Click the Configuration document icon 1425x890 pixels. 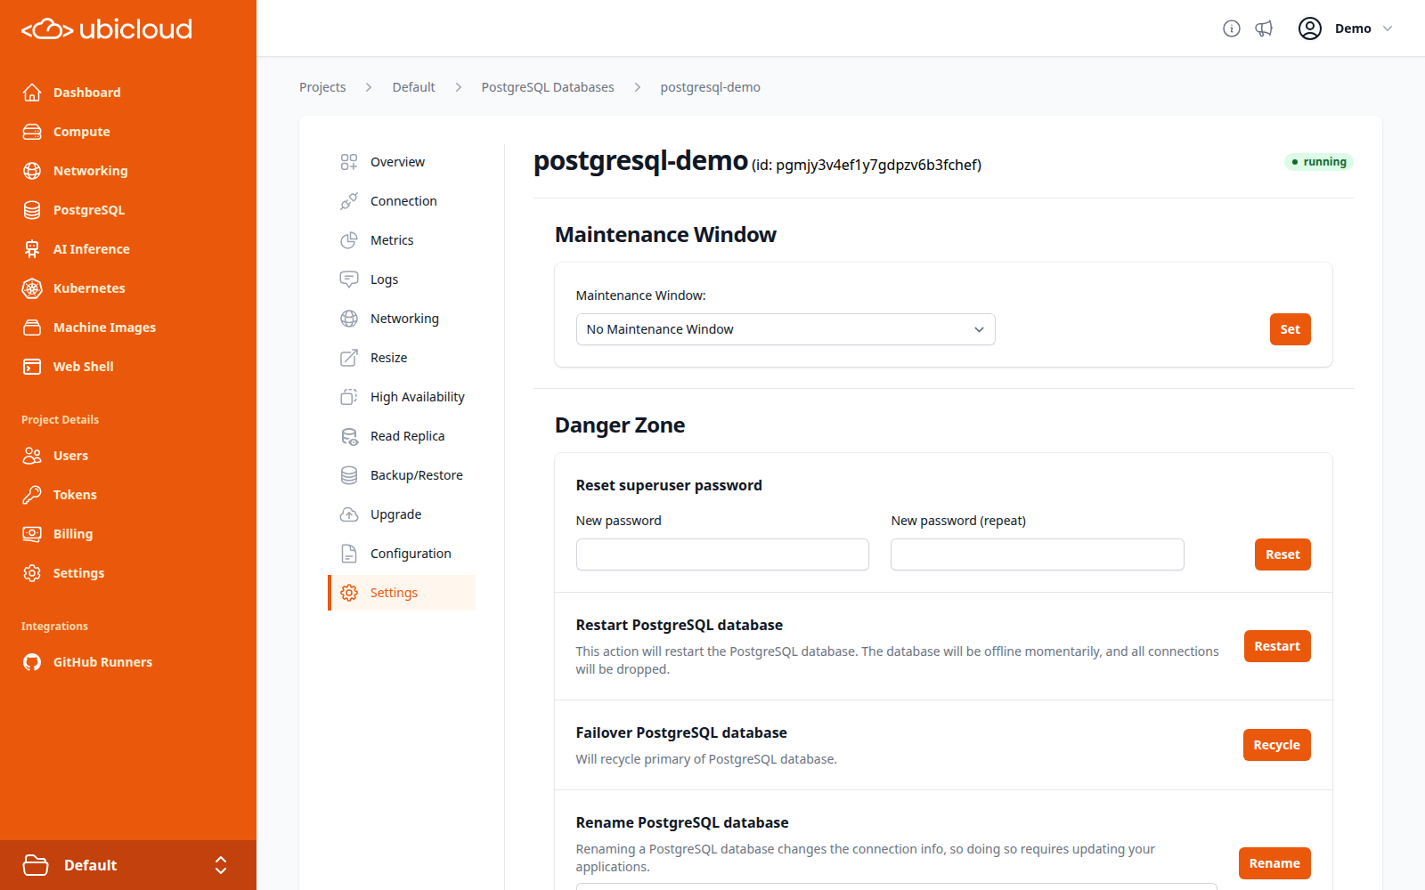pos(349,554)
